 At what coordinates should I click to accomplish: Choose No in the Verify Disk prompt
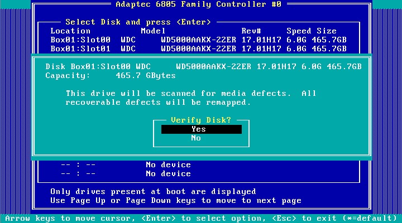196,138
